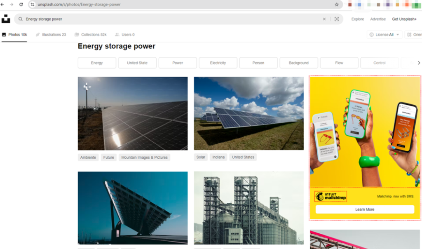Reload the page in browser
This screenshot has width=422, height=249.
click(x=21, y=5)
